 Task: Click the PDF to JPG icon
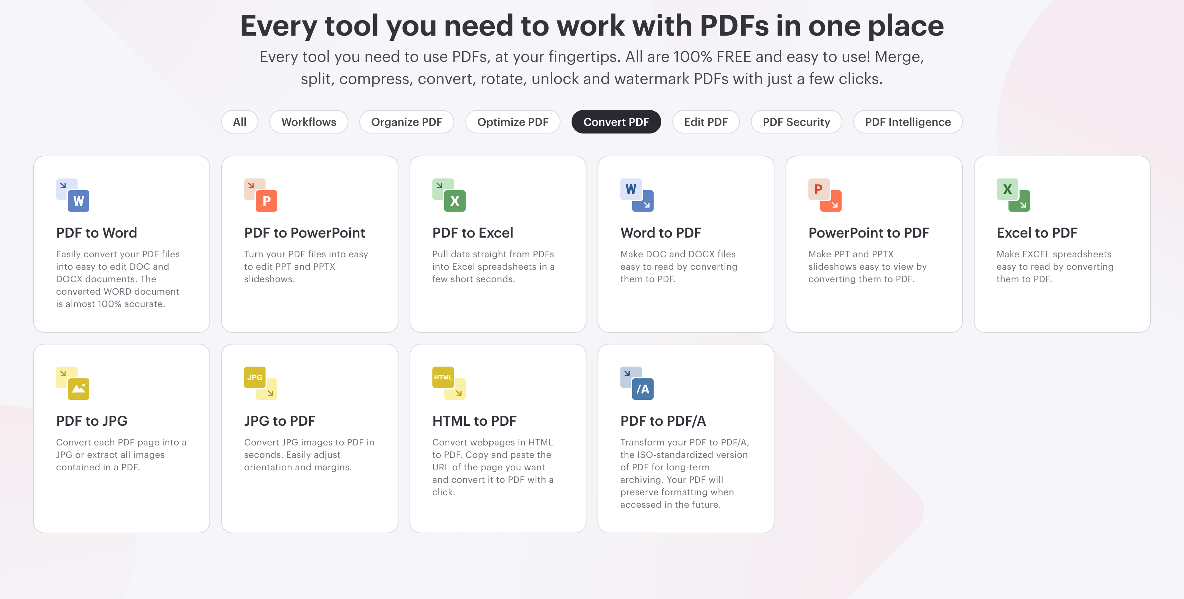73,383
